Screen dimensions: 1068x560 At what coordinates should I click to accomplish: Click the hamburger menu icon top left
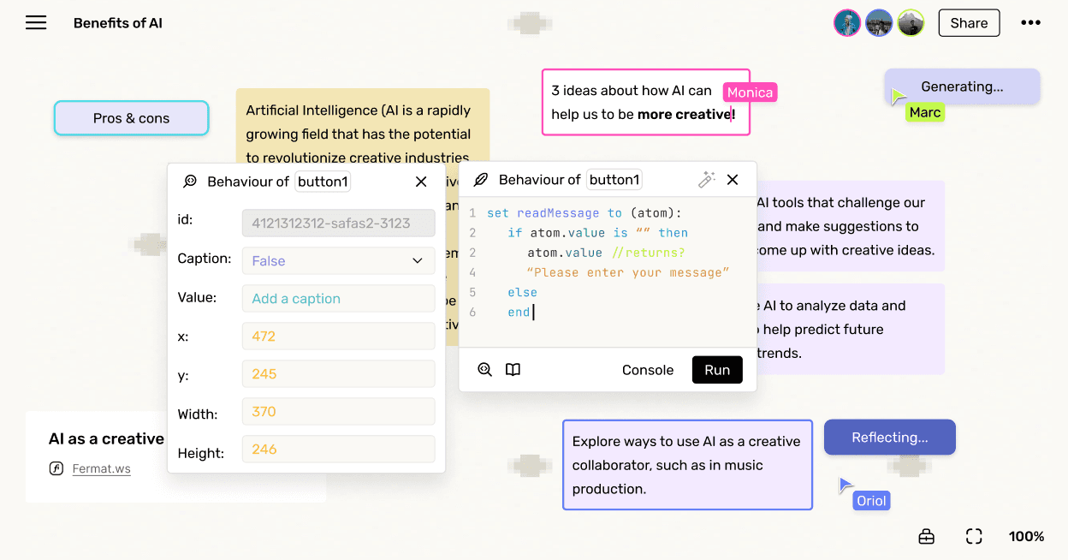click(x=36, y=22)
